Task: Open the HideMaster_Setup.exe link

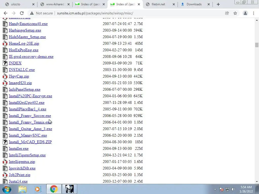Action: [x=27, y=37]
